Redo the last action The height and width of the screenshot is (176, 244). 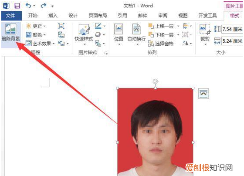tap(44, 6)
